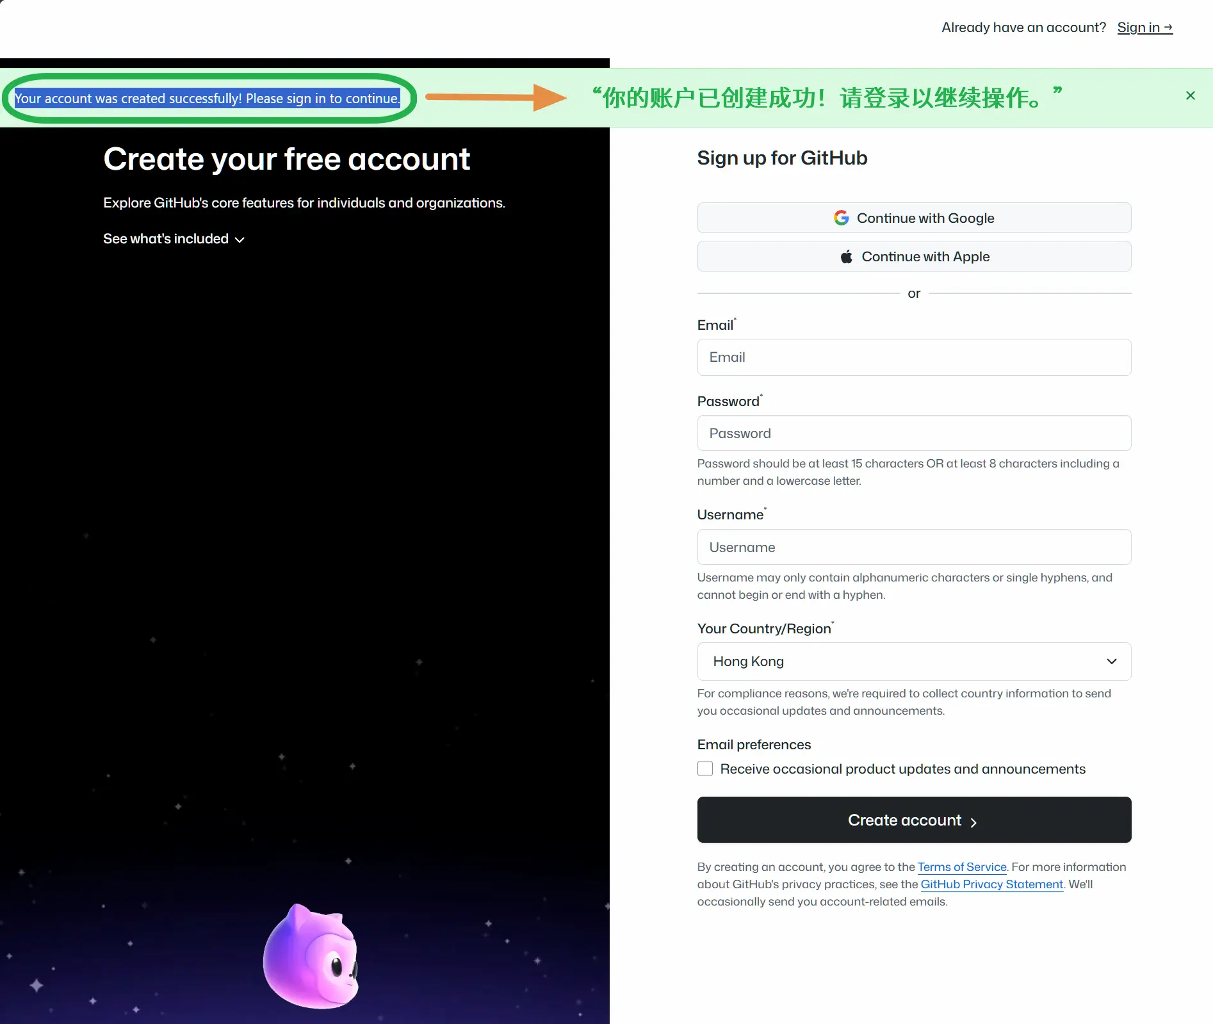Collapse the Hong Kong selection chevron
The width and height of the screenshot is (1213, 1024).
coord(1111,662)
